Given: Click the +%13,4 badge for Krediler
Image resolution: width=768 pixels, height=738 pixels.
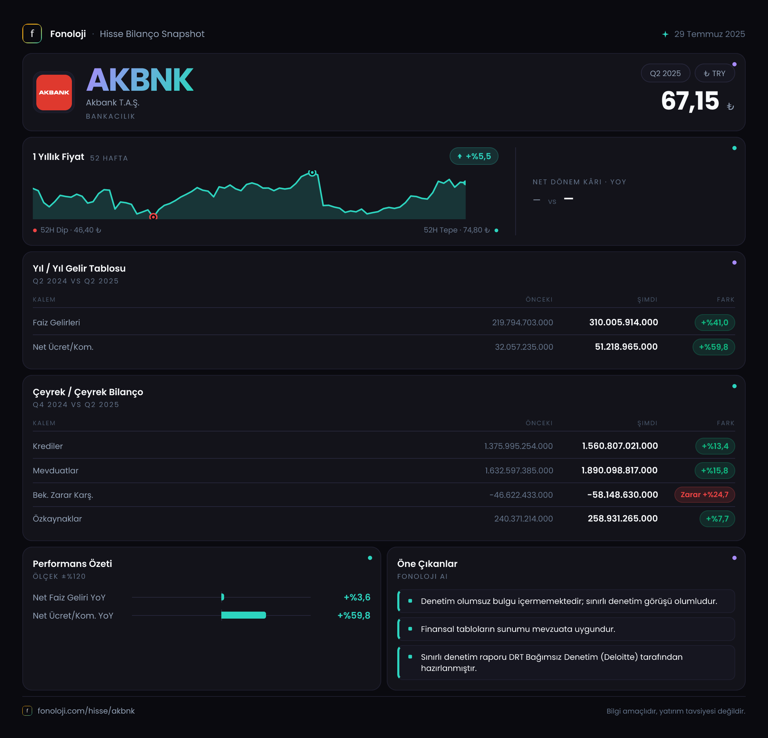Looking at the screenshot, I should tap(715, 446).
